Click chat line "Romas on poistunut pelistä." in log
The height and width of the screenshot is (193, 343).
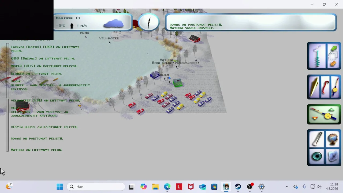pyautogui.click(x=37, y=139)
